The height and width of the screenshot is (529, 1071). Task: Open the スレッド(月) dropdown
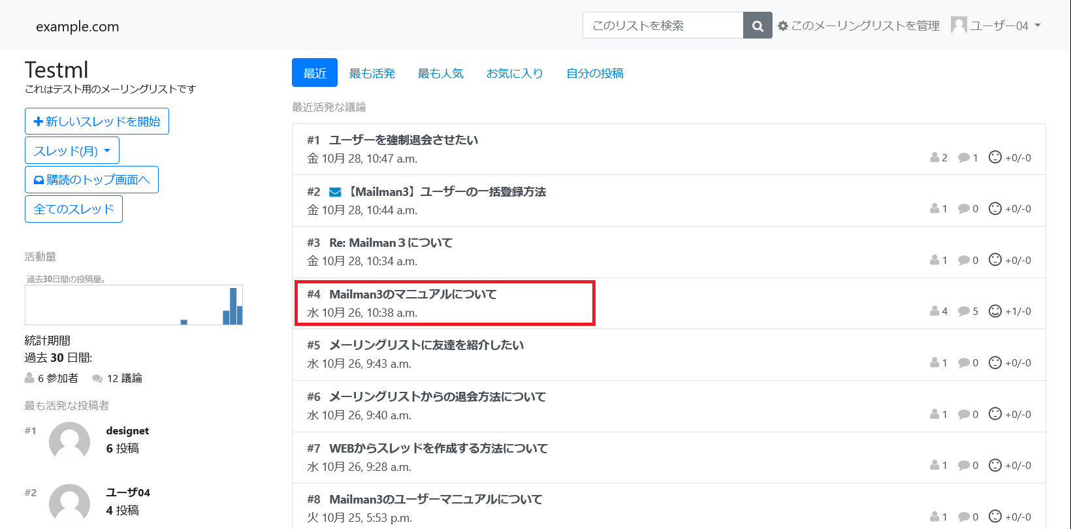point(72,150)
